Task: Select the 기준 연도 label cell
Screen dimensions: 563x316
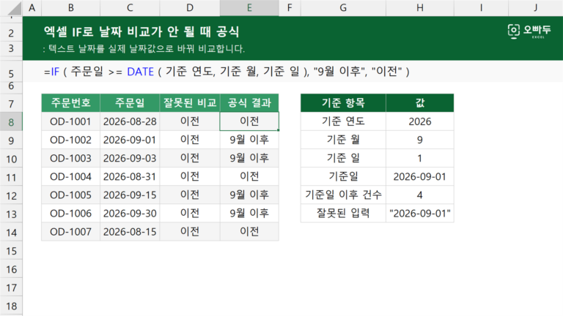Action: tap(343, 121)
